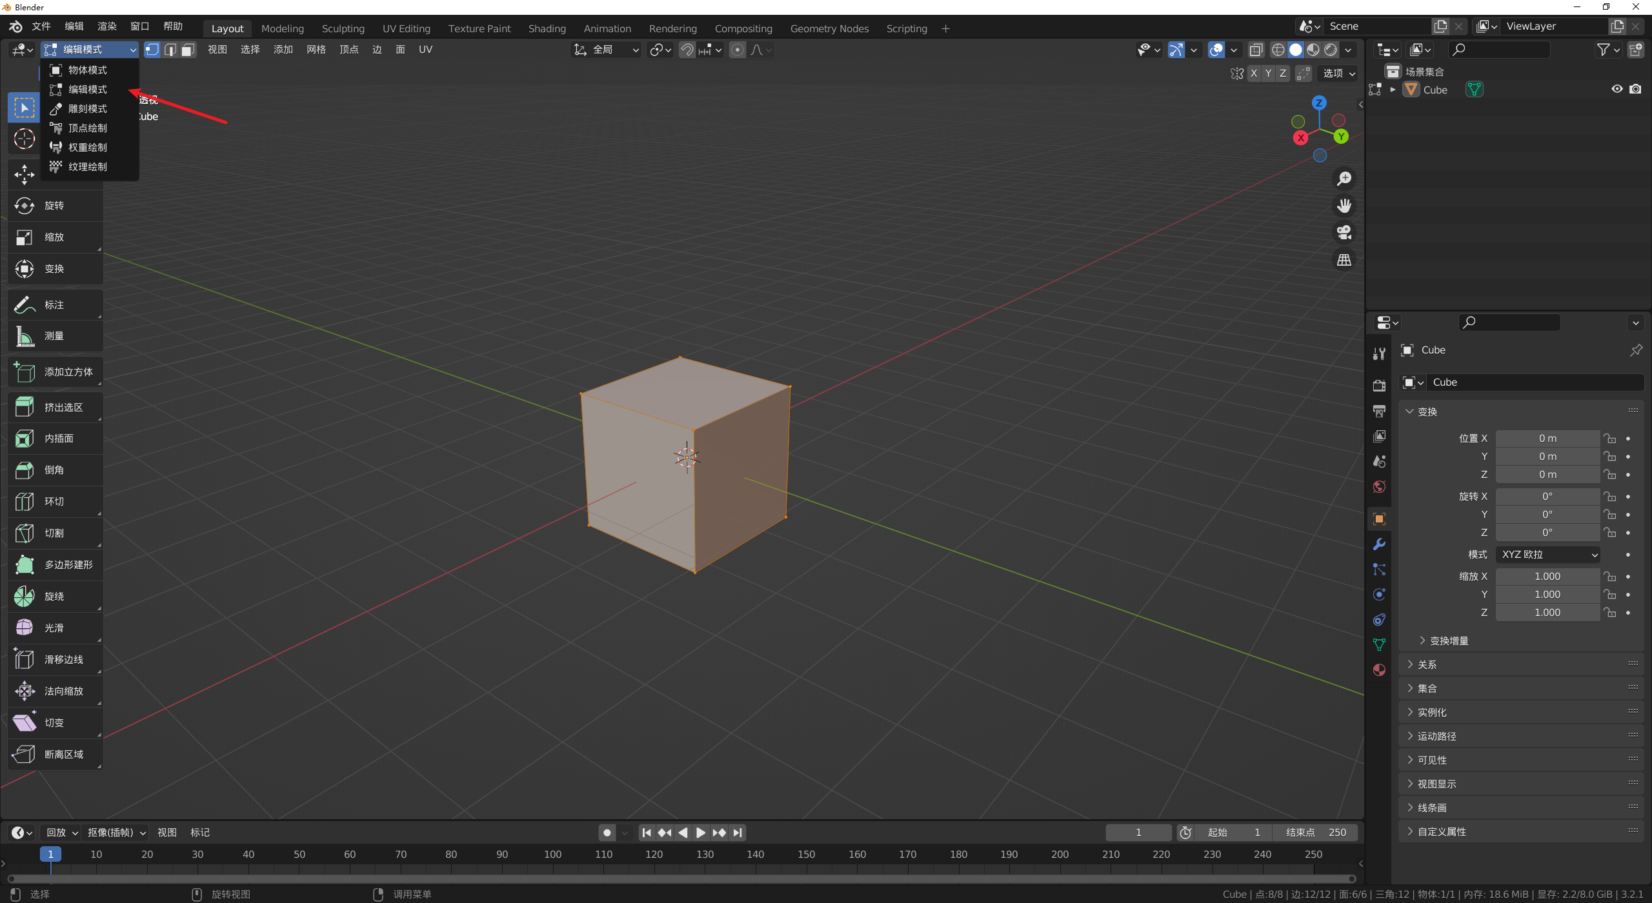The image size is (1652, 903).
Task: Expand the 关系 (Relations) panel
Action: click(1426, 664)
